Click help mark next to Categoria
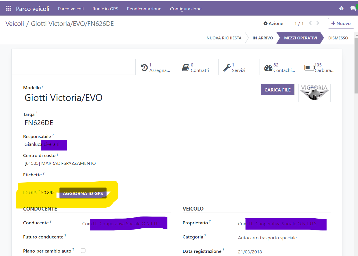358x256 pixels. pos(205,236)
